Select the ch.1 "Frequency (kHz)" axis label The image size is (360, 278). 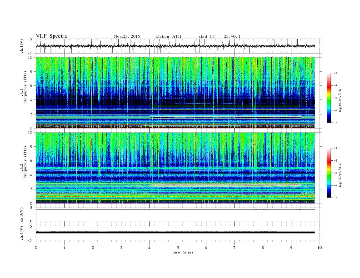(x=25, y=87)
